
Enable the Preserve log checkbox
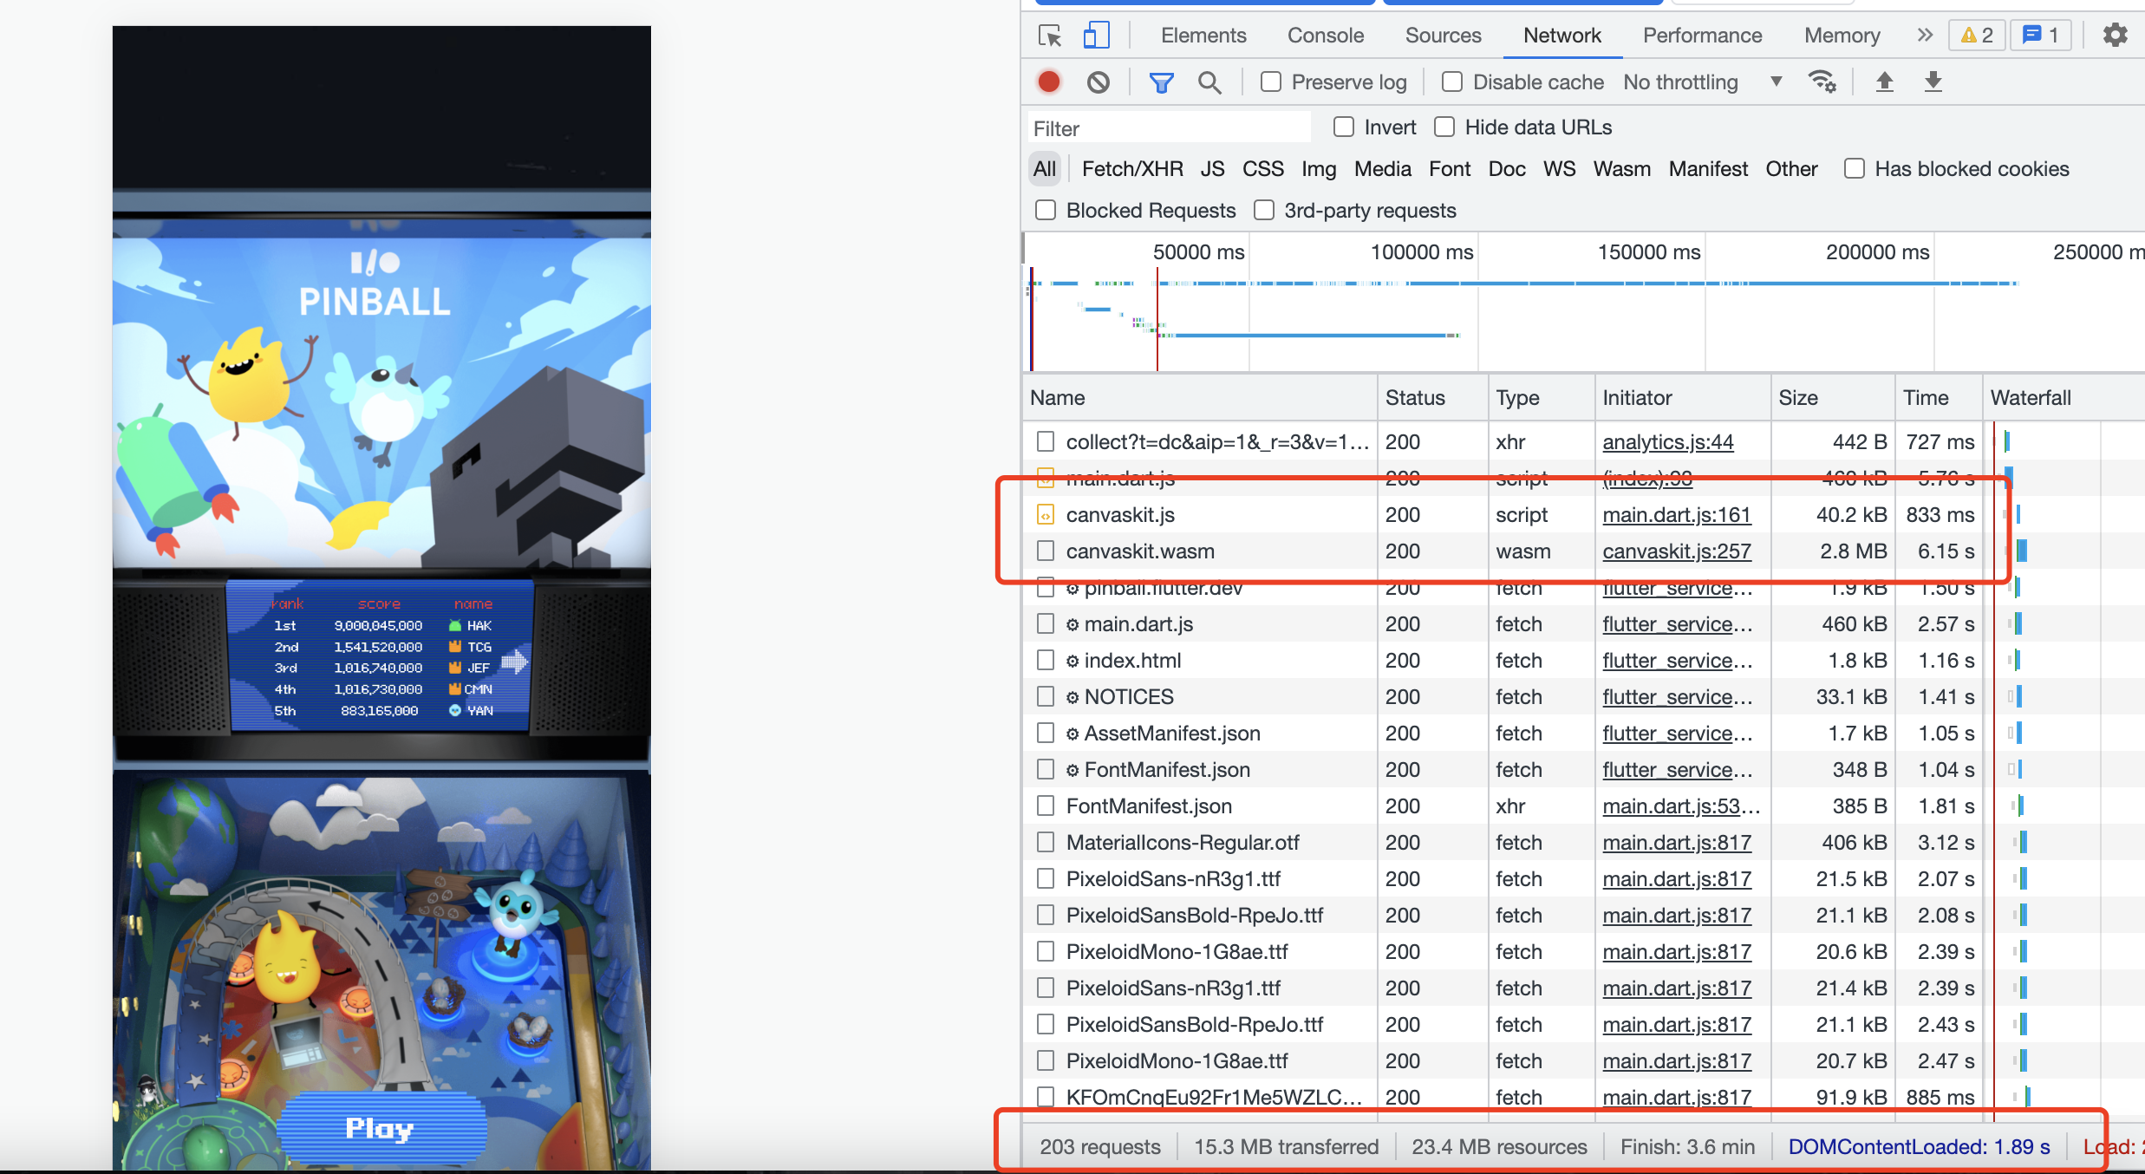[1271, 82]
